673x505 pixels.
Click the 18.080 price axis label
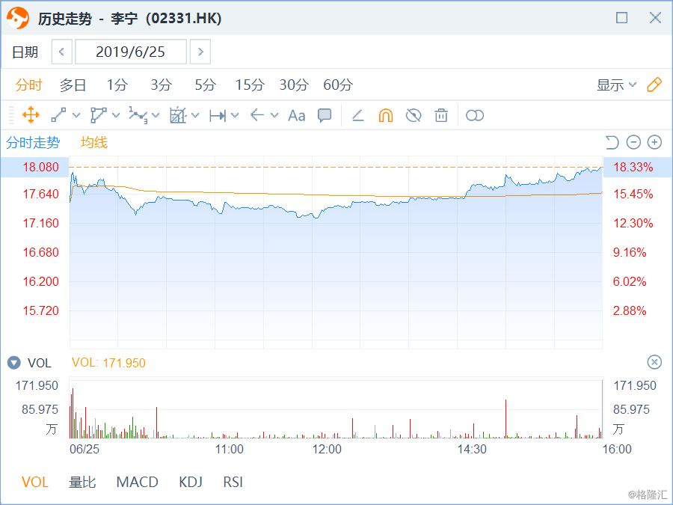(x=40, y=167)
